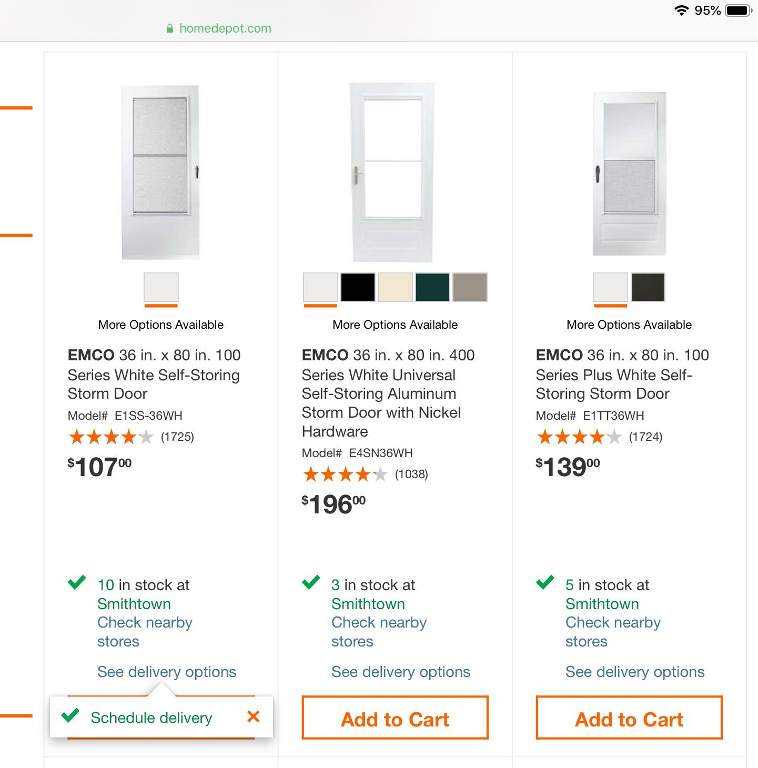Close the Schedule delivery popup

tap(254, 716)
